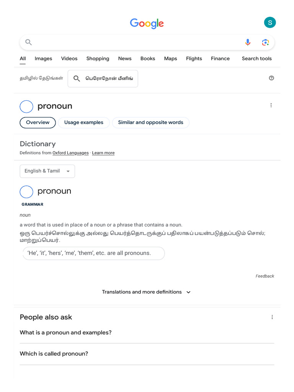Play pronunciation beside the Dictionary pronoun entry
This screenshot has height=392, width=294.
[x=26, y=192]
